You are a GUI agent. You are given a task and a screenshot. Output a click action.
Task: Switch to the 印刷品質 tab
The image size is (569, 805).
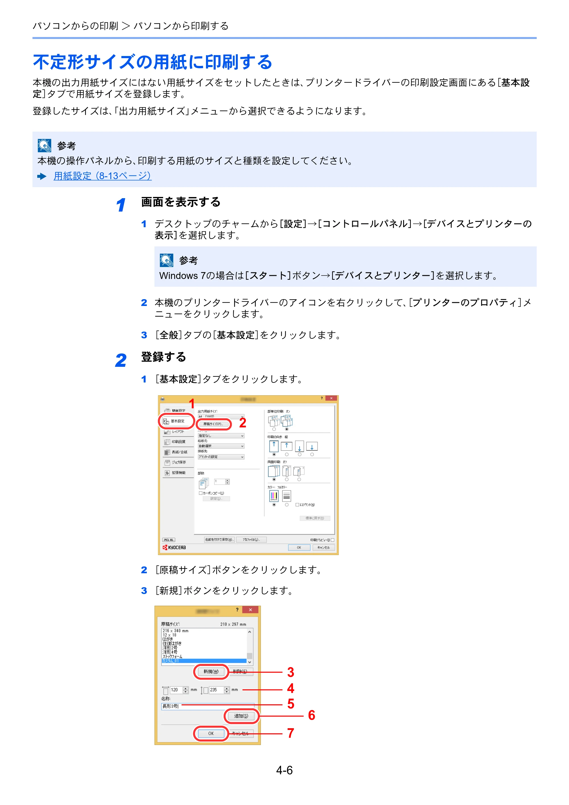tap(178, 442)
